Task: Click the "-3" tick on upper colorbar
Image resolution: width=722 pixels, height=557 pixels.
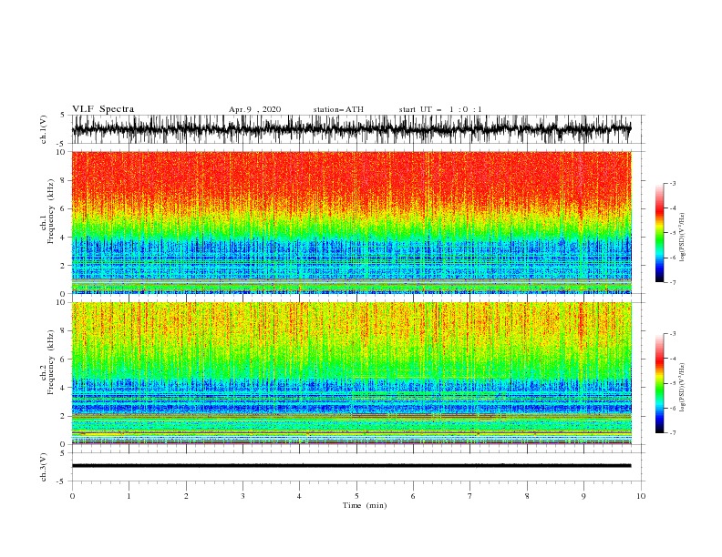Action: (672, 183)
